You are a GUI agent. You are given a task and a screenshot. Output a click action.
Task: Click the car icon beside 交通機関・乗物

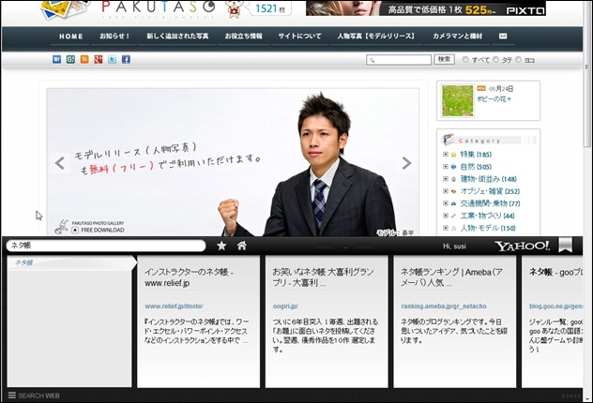[453, 203]
